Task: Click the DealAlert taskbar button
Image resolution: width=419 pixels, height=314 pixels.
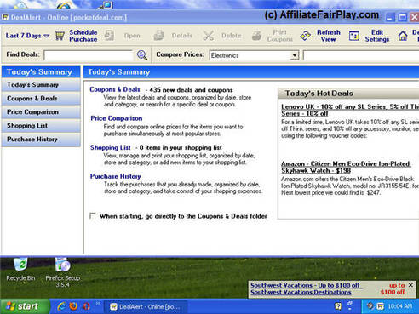Action: [146, 306]
